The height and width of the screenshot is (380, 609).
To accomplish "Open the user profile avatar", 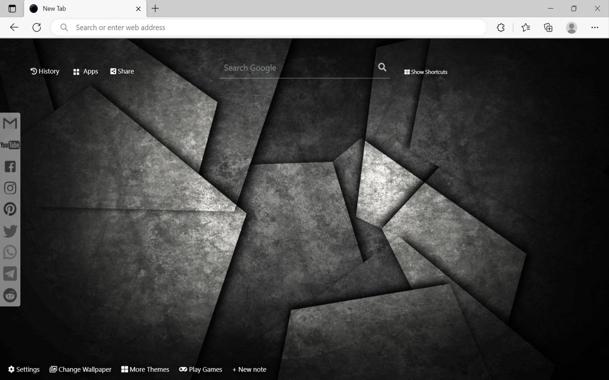I will 571,28.
